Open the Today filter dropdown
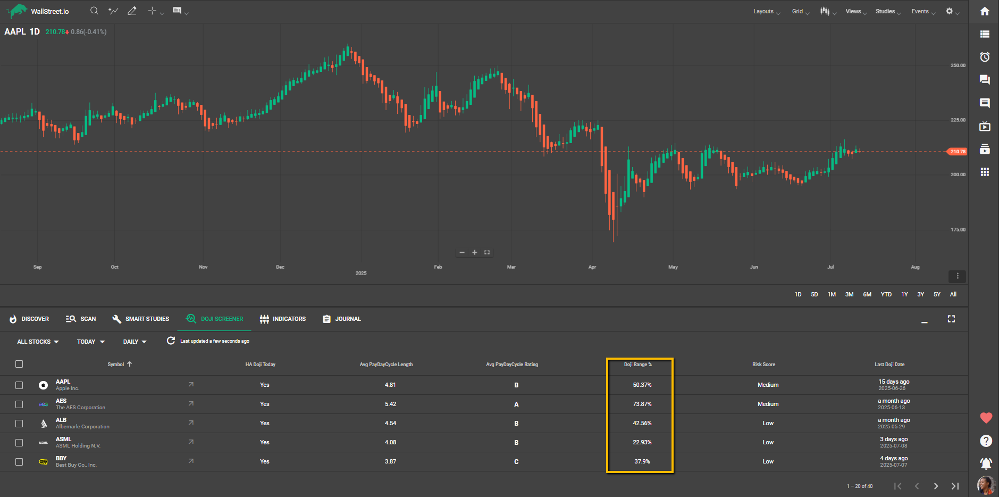The width and height of the screenshot is (999, 497). pos(91,342)
